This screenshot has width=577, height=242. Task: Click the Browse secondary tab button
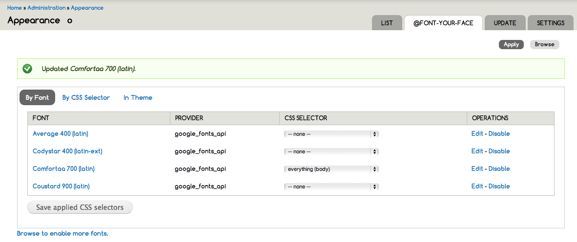[x=544, y=44]
